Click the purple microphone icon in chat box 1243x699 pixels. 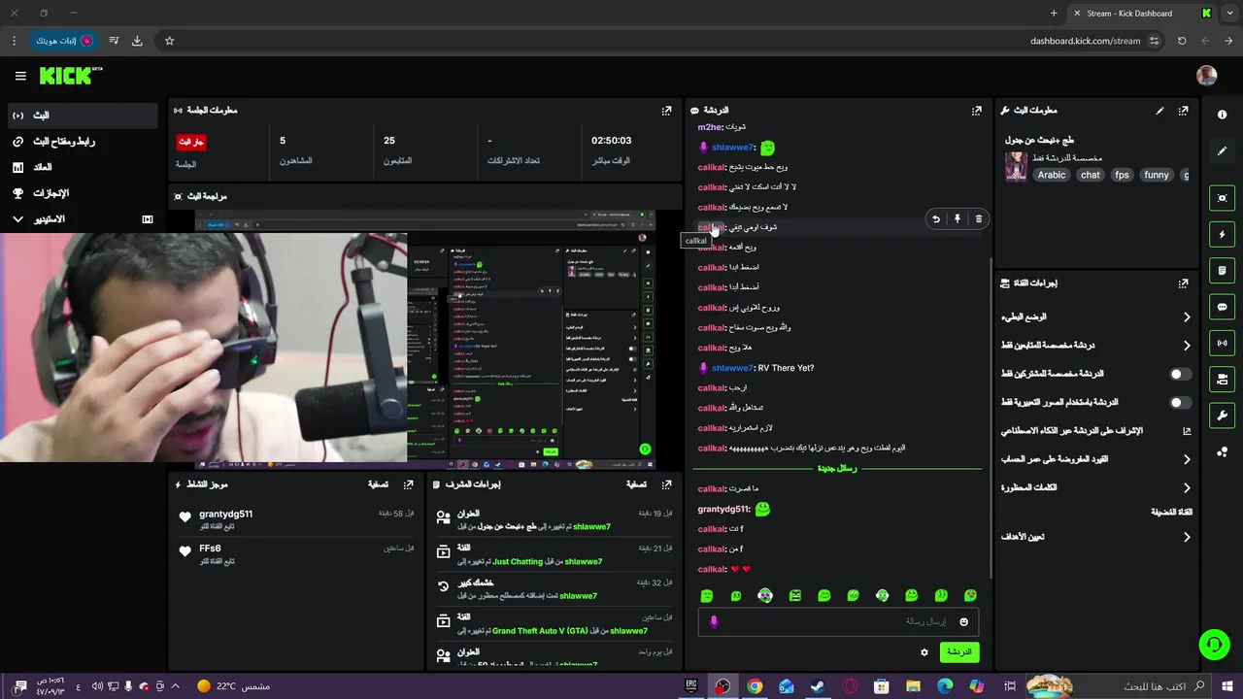(714, 621)
